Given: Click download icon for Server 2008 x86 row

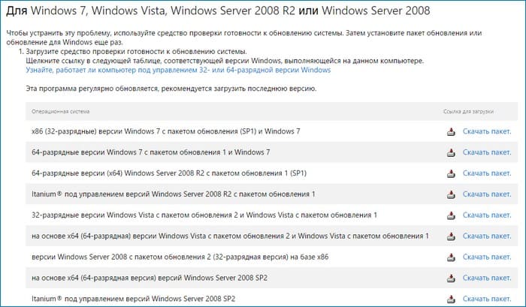Looking at the screenshot, I should coord(451,257).
